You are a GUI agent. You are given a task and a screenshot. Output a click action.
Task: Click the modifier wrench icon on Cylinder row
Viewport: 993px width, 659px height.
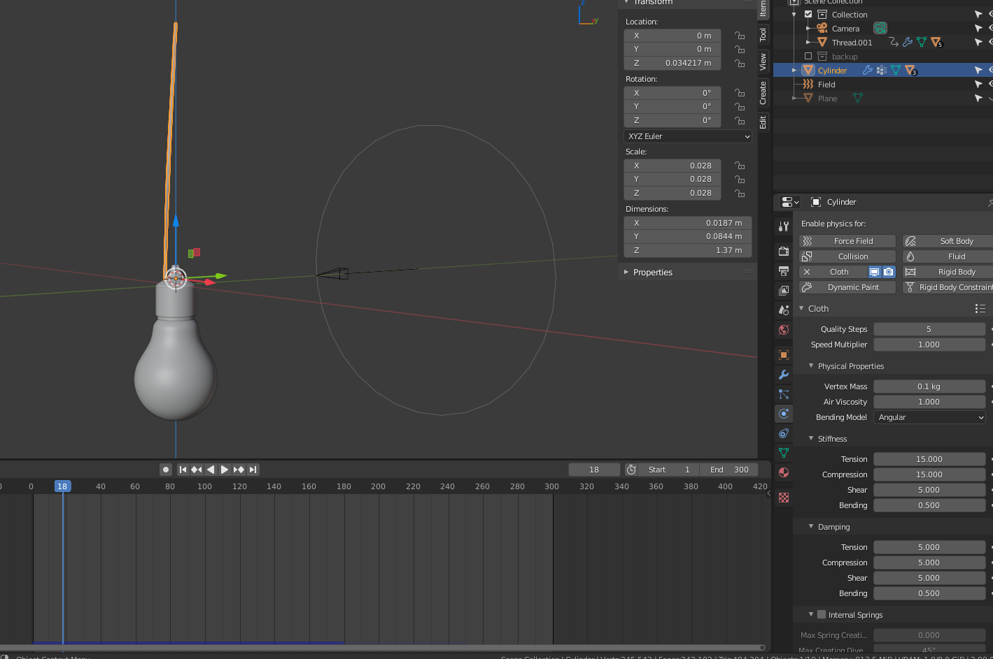click(868, 70)
